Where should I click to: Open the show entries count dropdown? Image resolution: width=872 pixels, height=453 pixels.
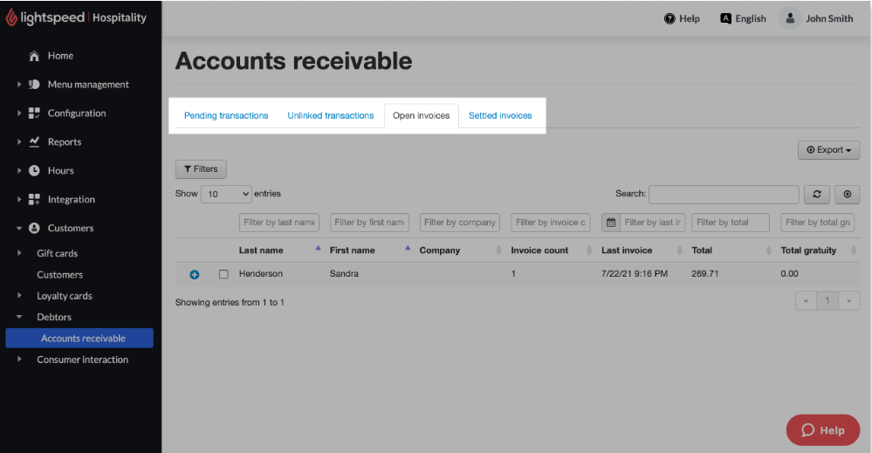(226, 195)
